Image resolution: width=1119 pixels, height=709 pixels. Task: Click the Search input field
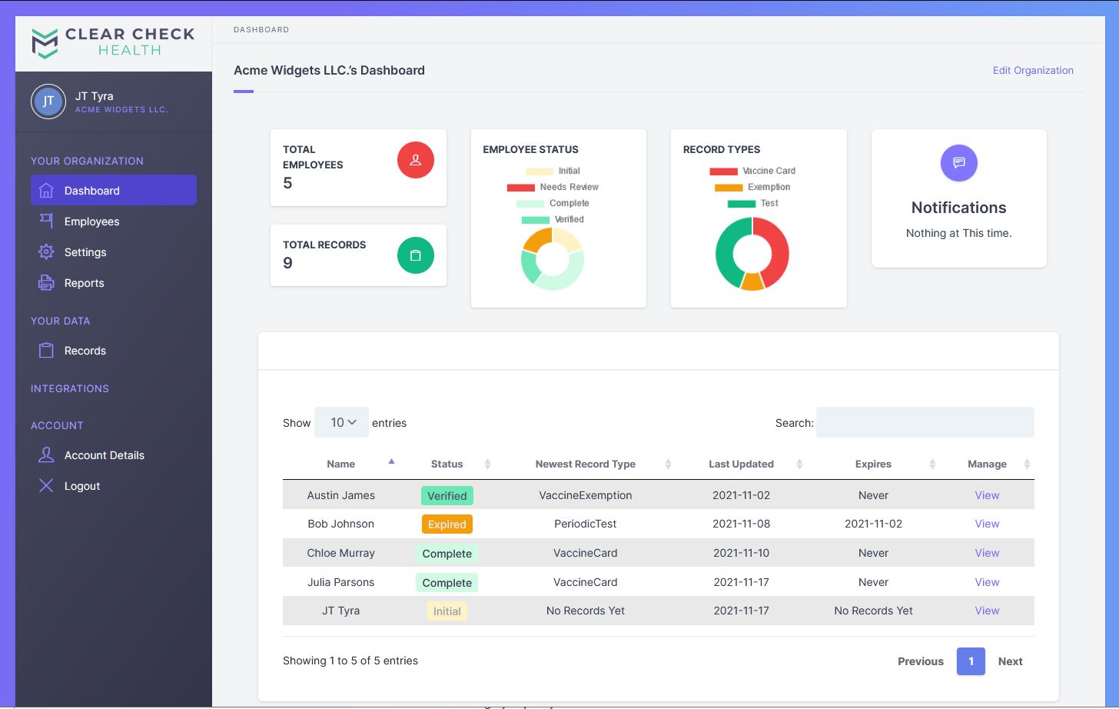point(925,422)
